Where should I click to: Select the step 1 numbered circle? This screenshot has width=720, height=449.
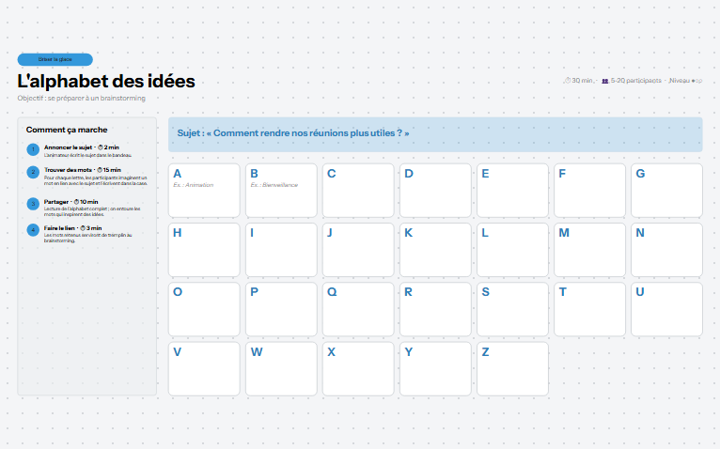click(33, 149)
